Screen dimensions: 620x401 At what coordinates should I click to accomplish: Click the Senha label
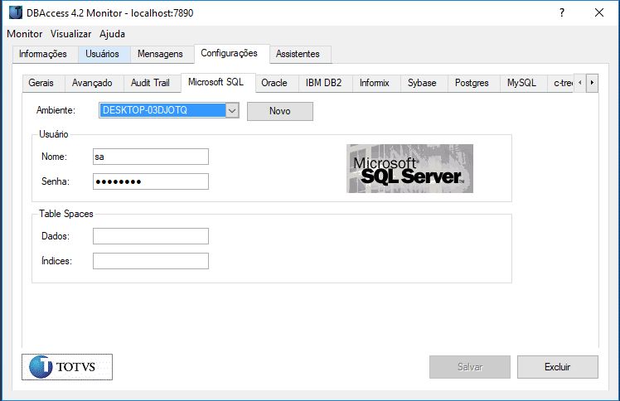pos(56,181)
